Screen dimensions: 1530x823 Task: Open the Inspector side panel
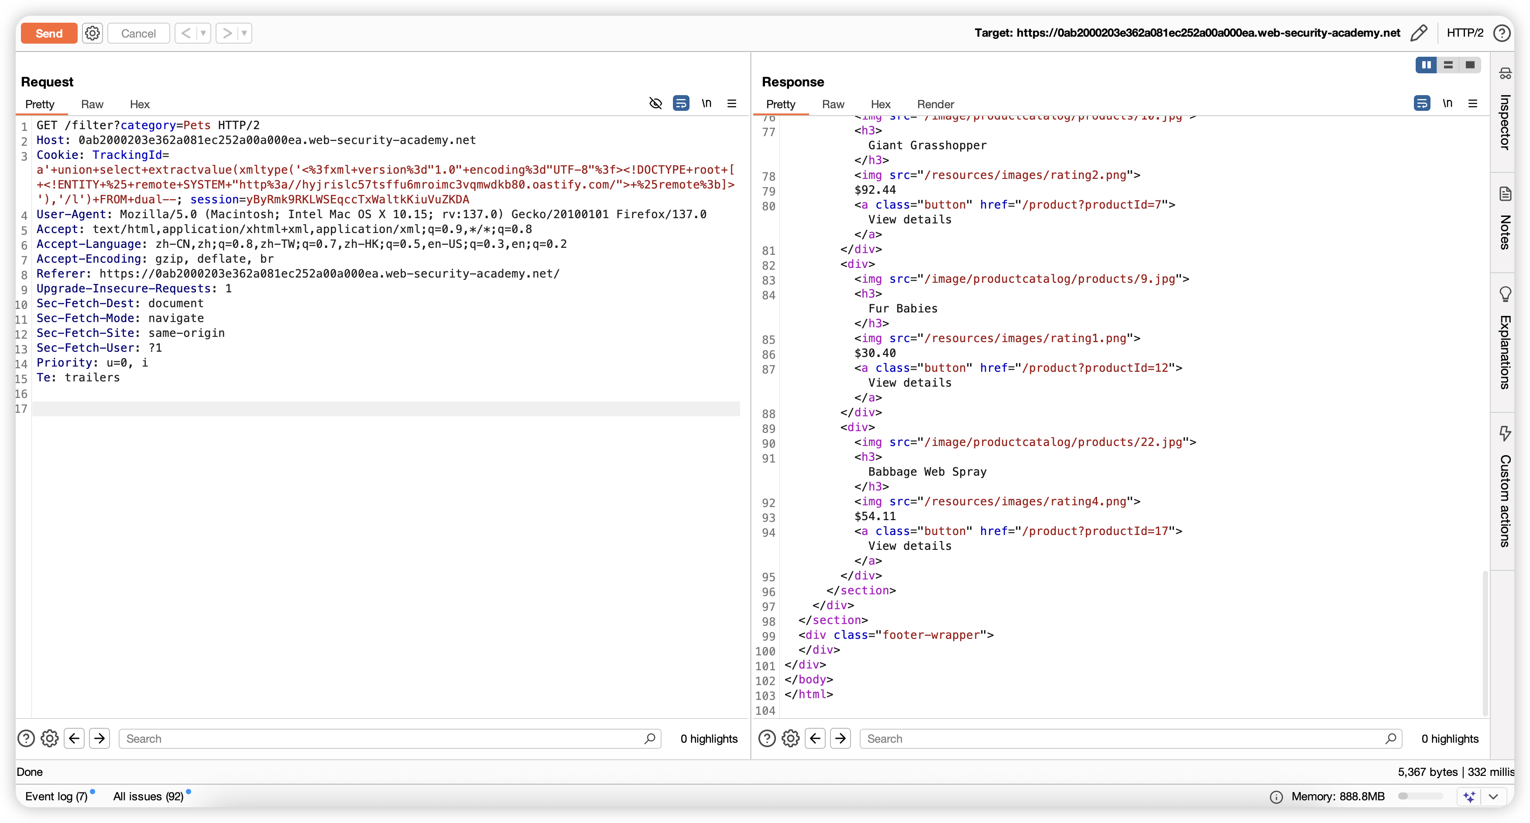pyautogui.click(x=1504, y=113)
